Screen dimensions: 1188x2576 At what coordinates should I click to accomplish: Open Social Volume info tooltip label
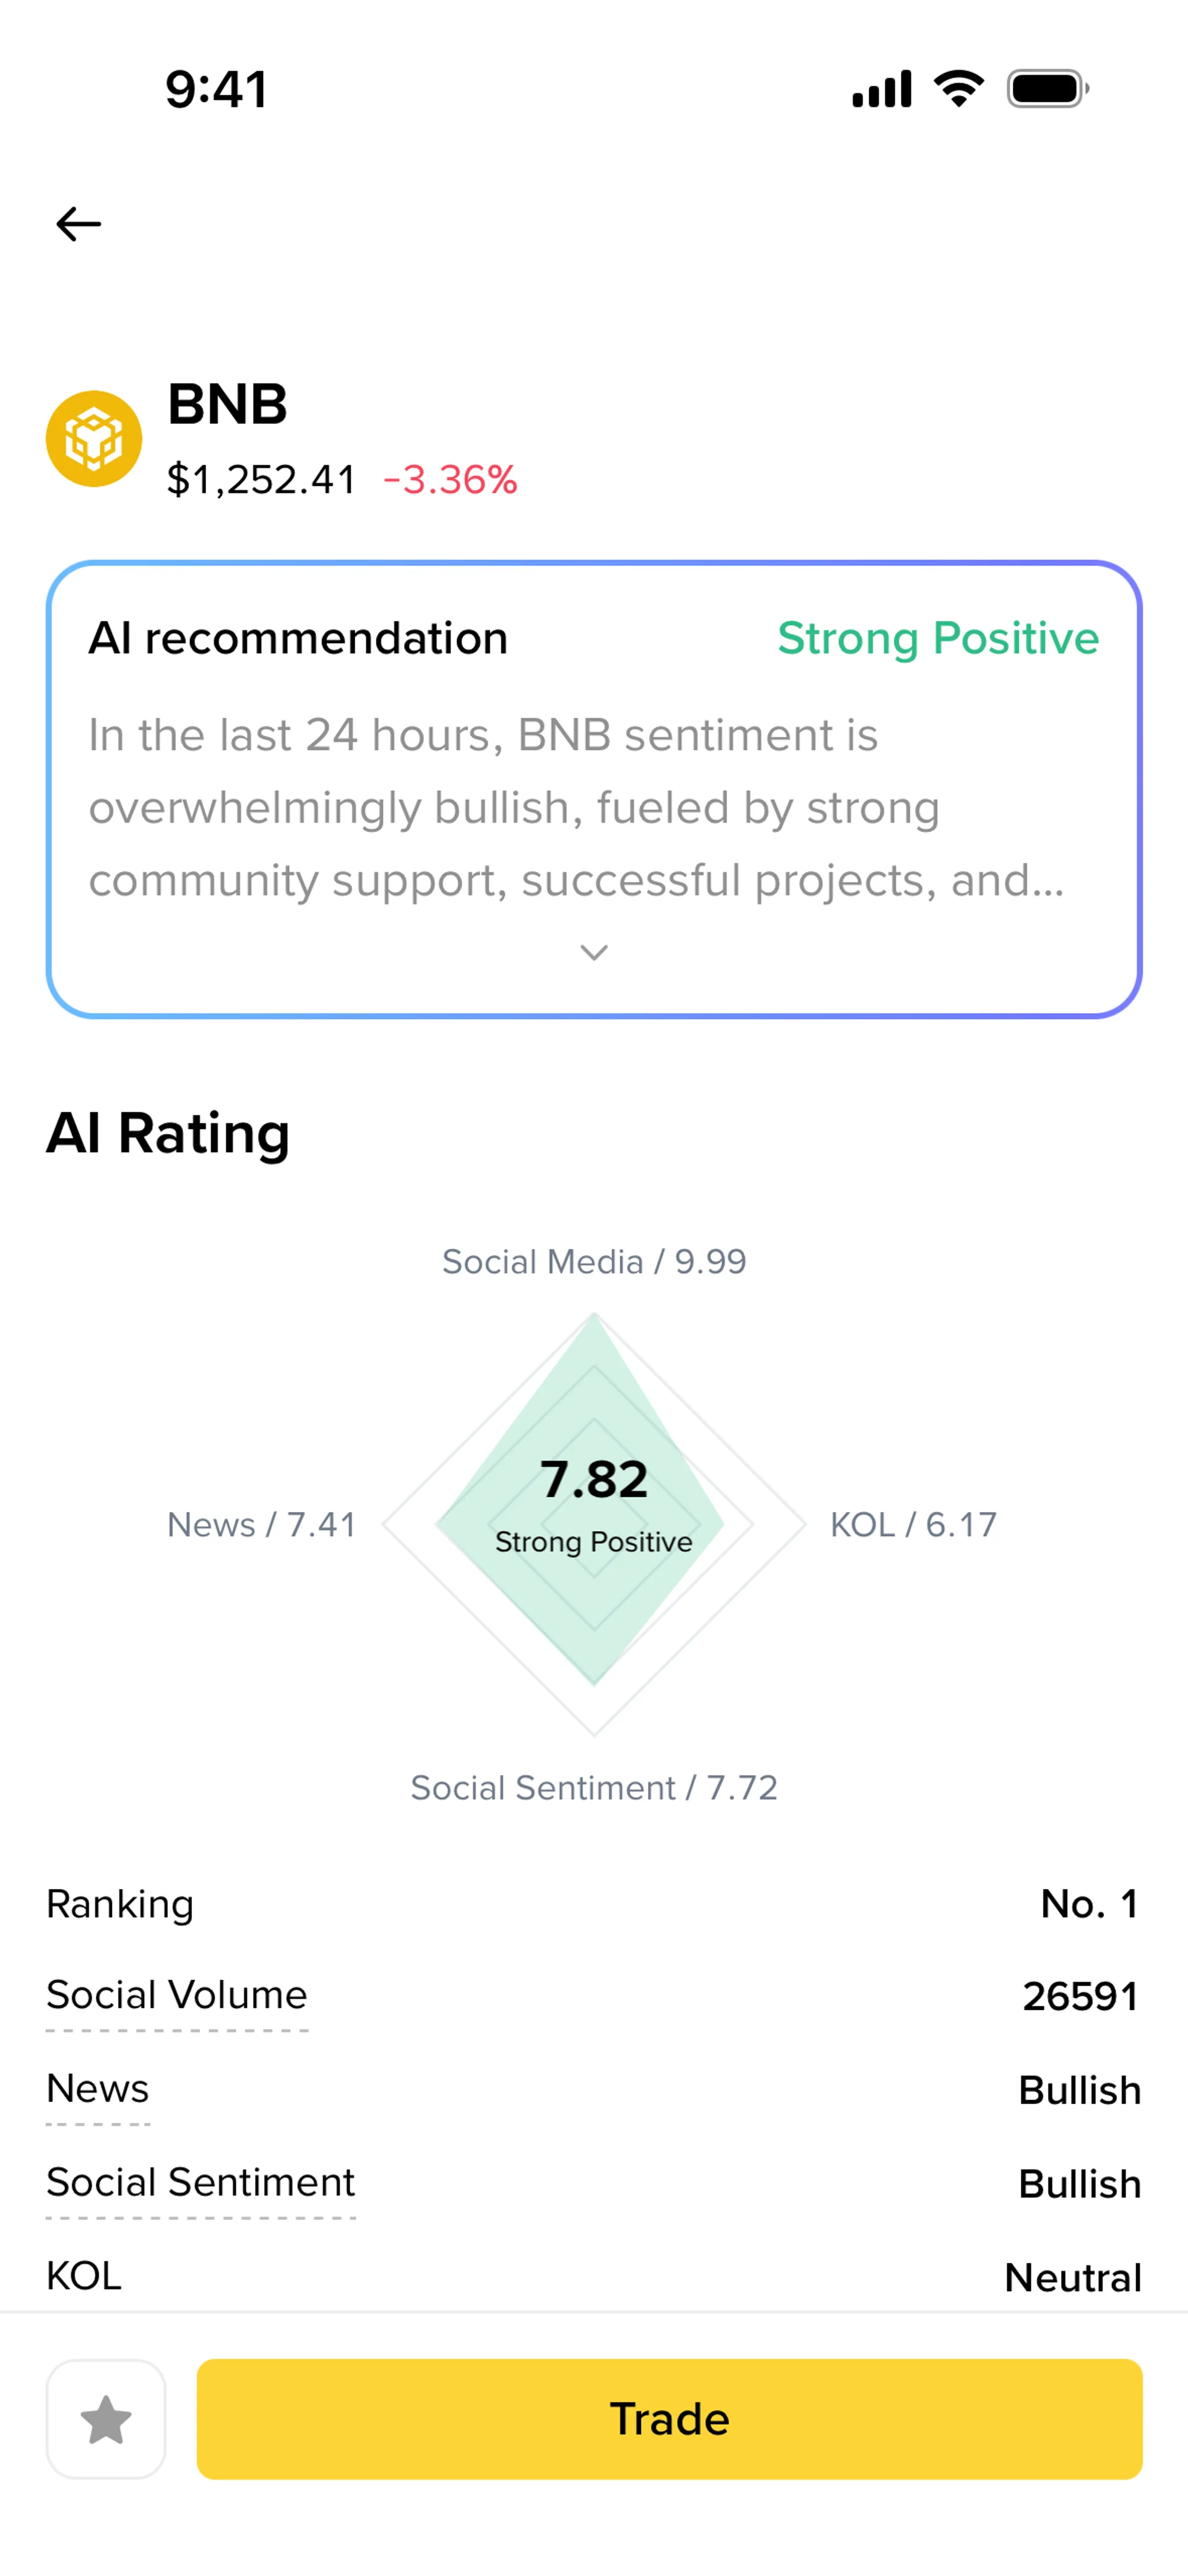tap(177, 1995)
